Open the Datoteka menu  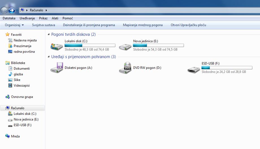(x=9, y=18)
